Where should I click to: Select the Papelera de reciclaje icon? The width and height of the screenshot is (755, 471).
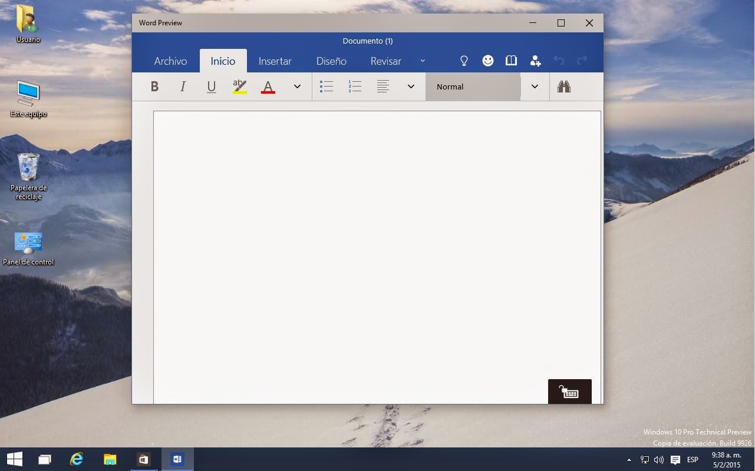[28, 177]
